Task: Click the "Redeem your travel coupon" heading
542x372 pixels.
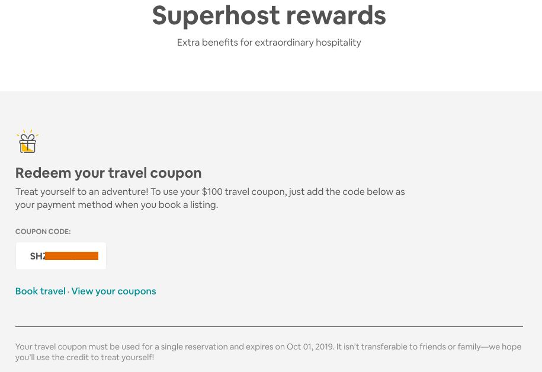Action: [x=108, y=173]
